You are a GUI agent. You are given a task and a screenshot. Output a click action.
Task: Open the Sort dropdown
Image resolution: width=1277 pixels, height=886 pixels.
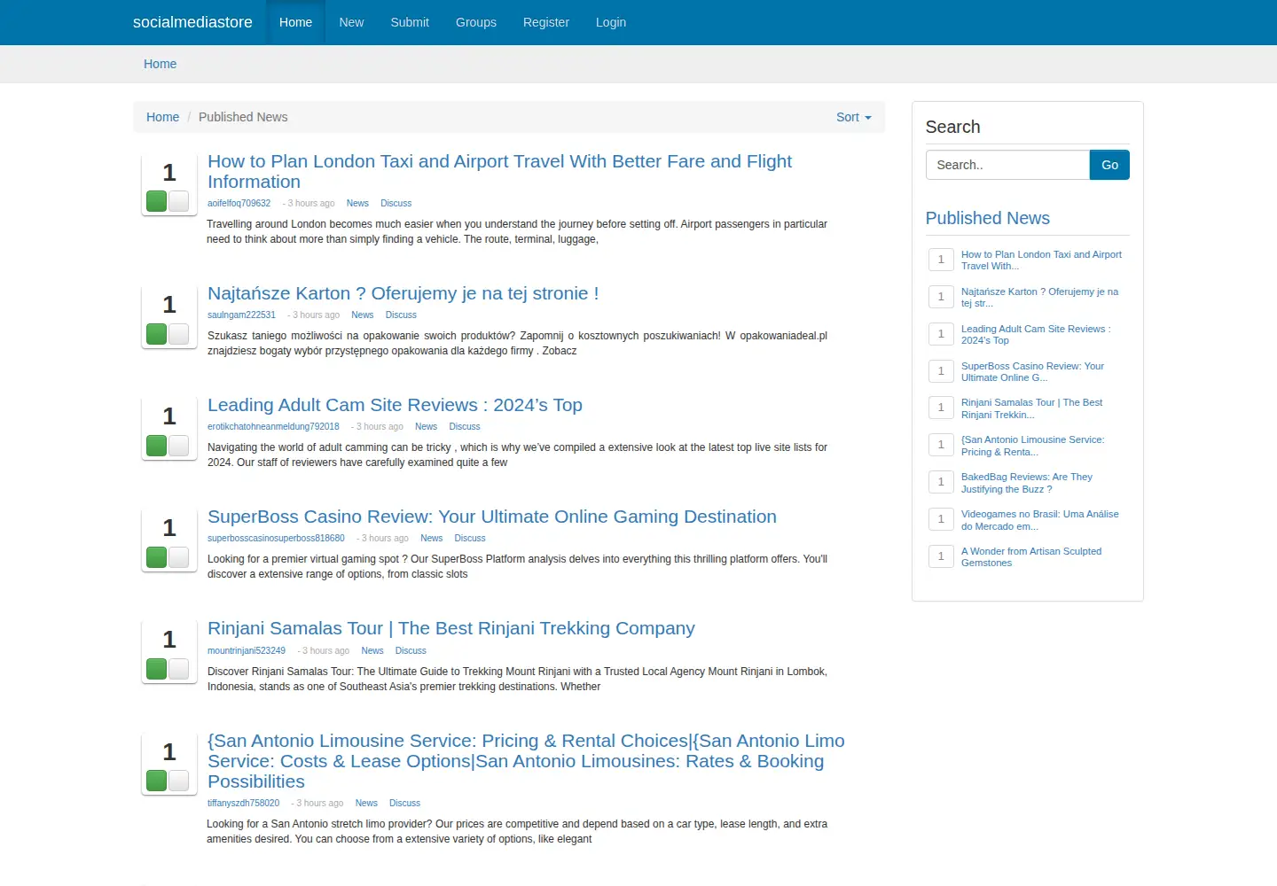point(853,117)
